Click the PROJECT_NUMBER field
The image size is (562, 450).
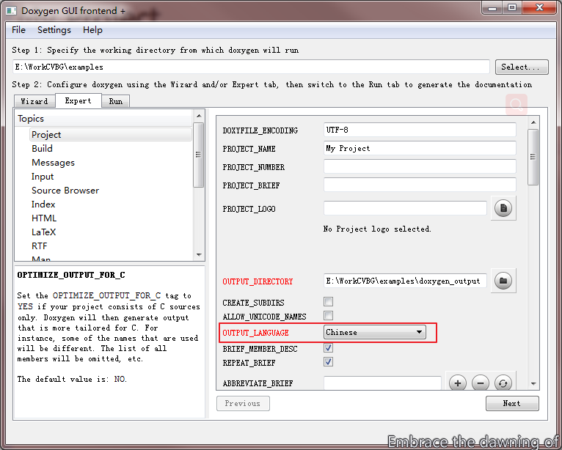tap(420, 166)
